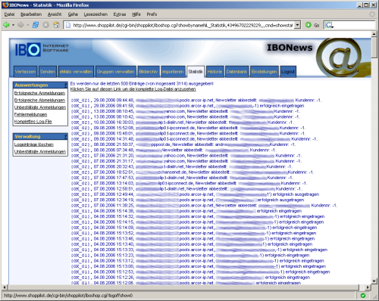379x301 pixels.
Task: Switch to the Verfassen tab
Action: pyautogui.click(x=25, y=72)
